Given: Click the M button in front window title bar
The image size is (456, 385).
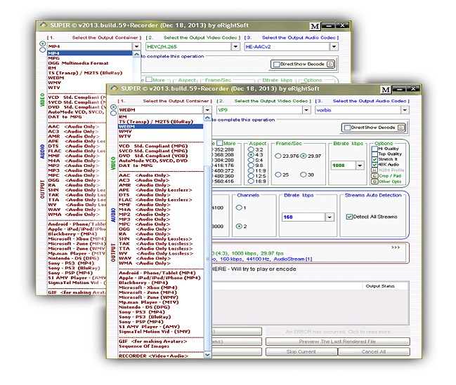Looking at the screenshot, I should pos(385,90).
